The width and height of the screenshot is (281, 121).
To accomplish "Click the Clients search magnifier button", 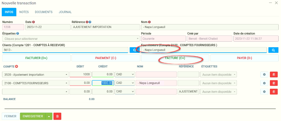I will [135, 50].
